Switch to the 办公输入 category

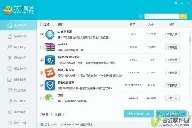point(18,101)
